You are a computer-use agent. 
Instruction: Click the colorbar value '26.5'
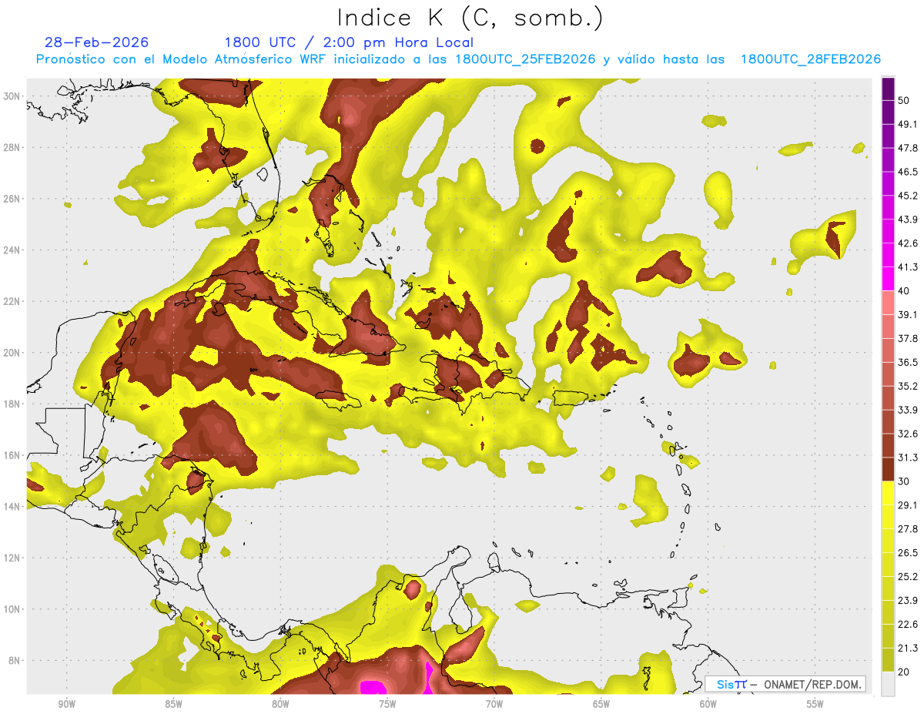coord(908,553)
